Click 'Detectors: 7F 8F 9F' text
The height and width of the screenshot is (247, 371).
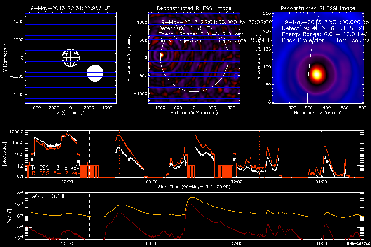tap(186, 28)
